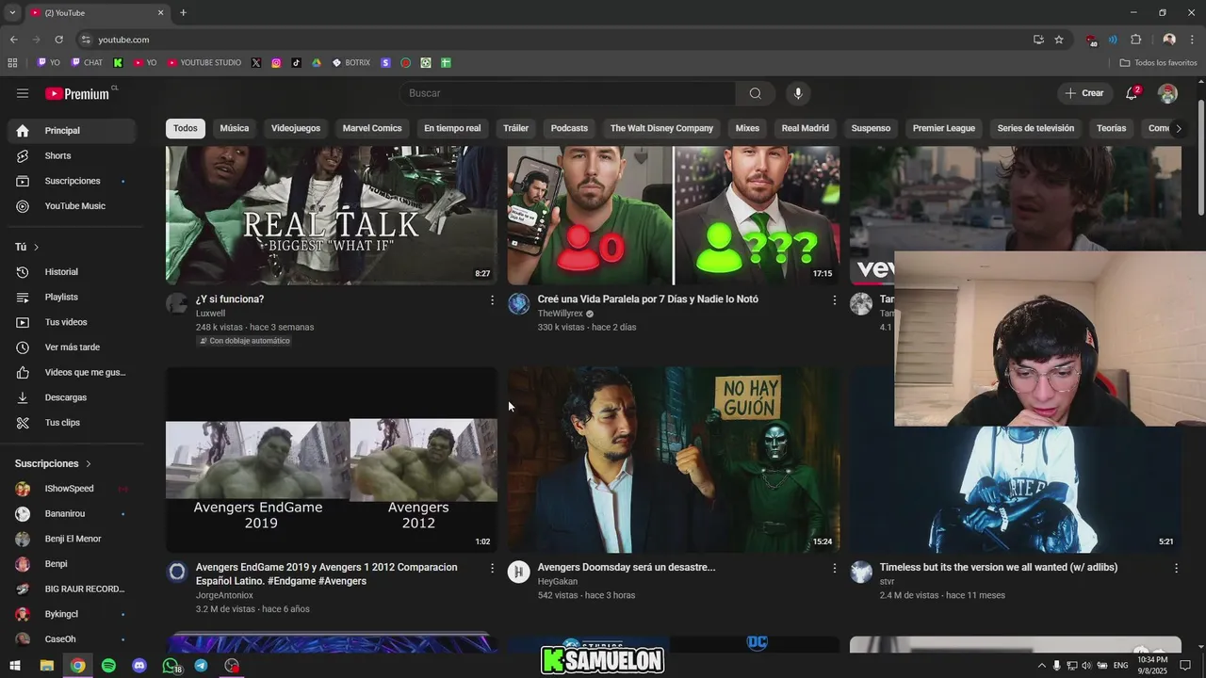1206x678 pixels.
Task: Select the Música chip
Action: [235, 128]
